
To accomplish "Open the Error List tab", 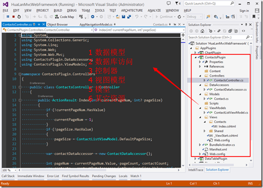I will pos(53,176).
